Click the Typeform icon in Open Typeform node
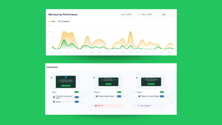Image resolution: width=222 pixels, height=125 pixels. pyautogui.click(x=139, y=106)
